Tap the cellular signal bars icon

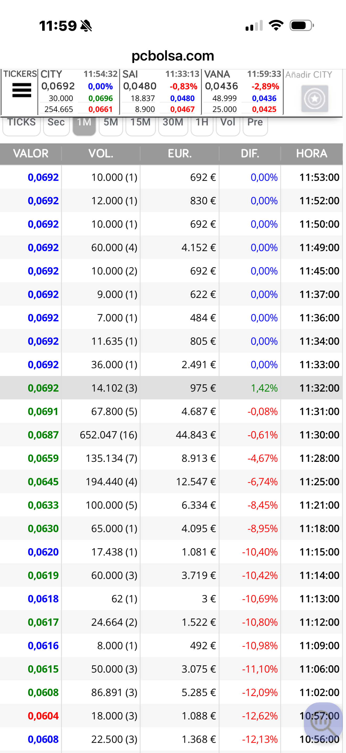coord(254,25)
